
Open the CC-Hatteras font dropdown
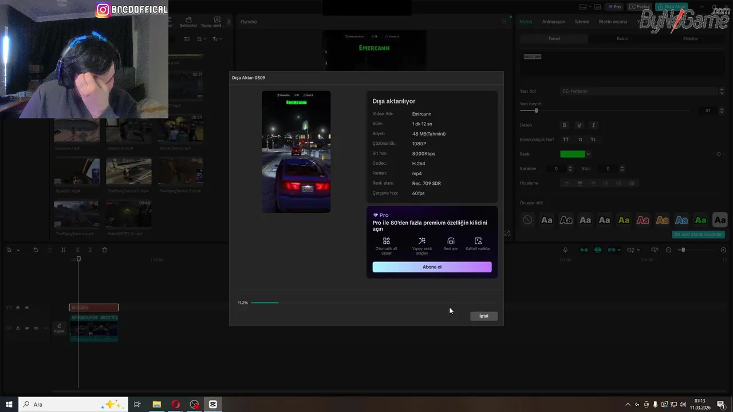click(643, 91)
